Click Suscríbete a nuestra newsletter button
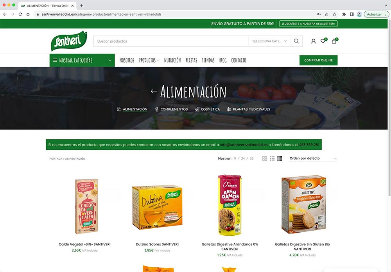The image size is (391, 272). point(308,24)
